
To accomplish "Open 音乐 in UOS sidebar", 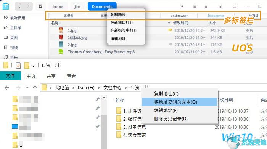I will tap(11, 57).
